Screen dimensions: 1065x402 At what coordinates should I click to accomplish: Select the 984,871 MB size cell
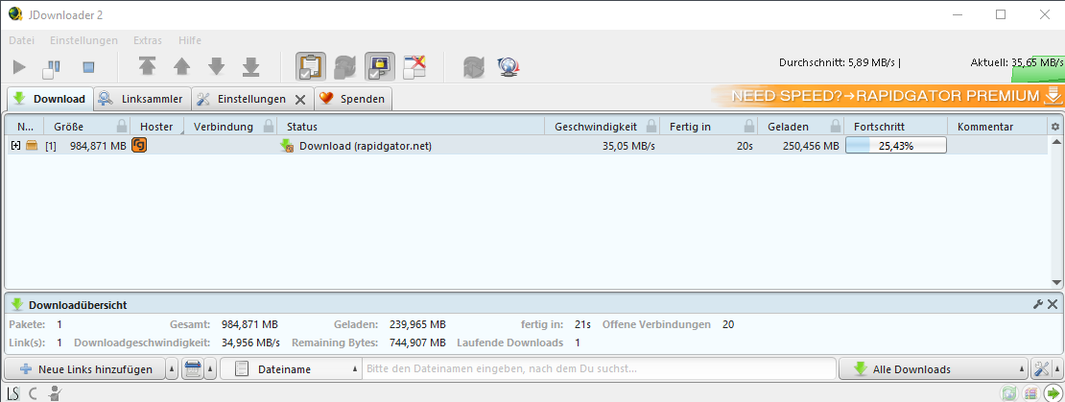click(x=98, y=145)
